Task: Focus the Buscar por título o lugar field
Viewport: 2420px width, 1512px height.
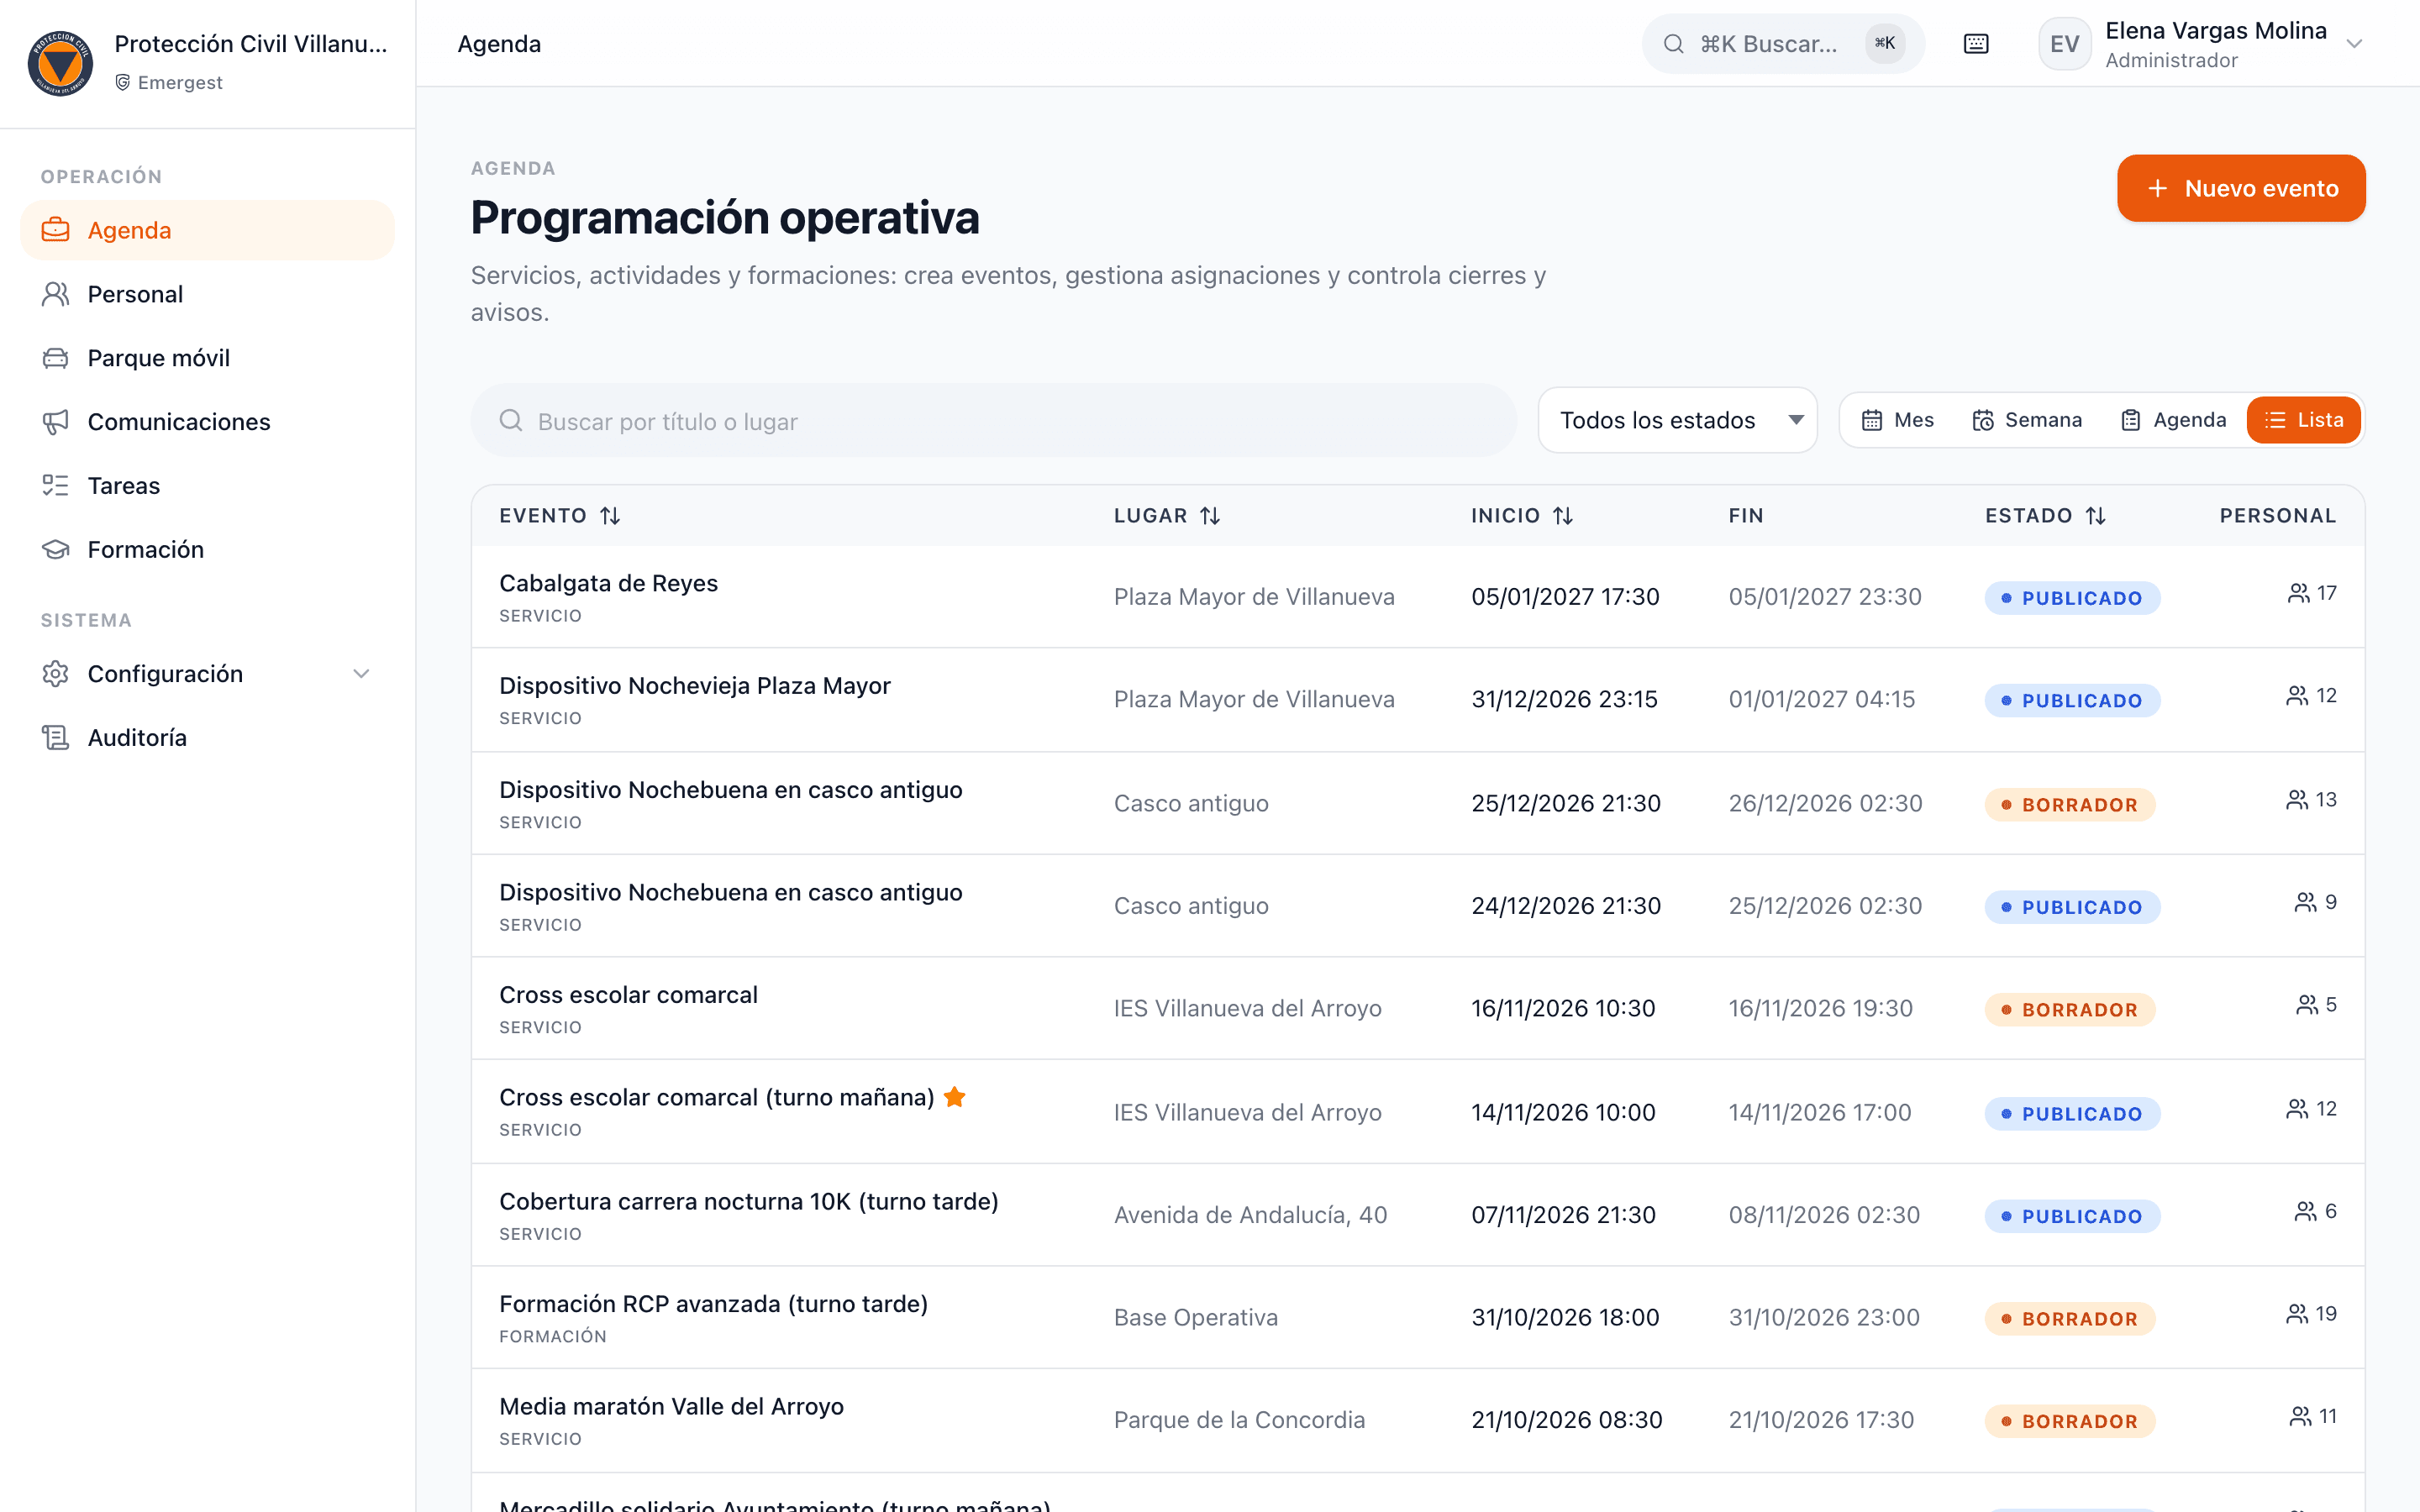Action: [993, 421]
